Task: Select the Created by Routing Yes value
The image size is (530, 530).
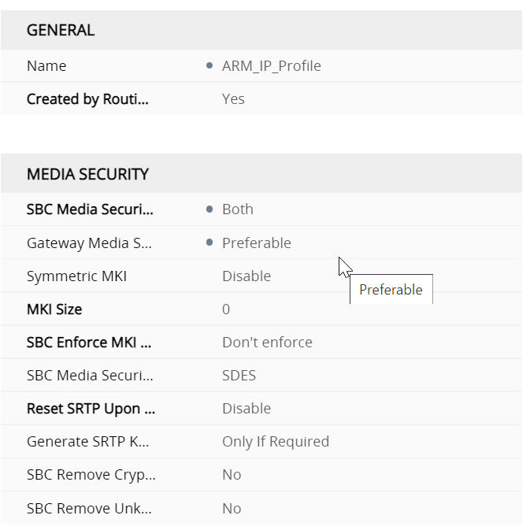Action: (233, 99)
